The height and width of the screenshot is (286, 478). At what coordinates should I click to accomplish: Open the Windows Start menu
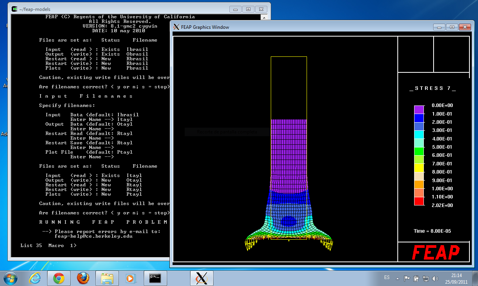10,278
